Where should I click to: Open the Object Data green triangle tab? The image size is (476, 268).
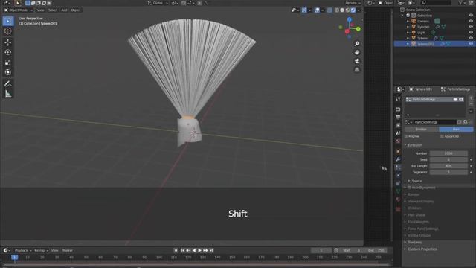[398, 191]
